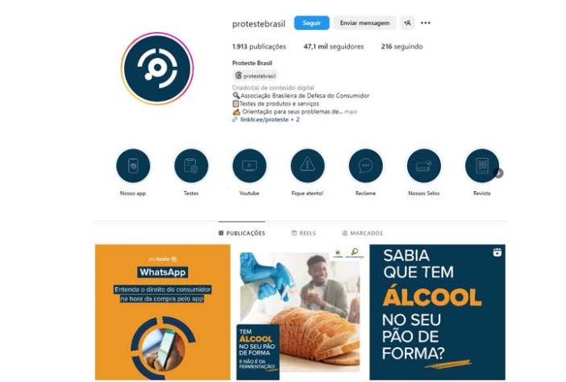This screenshot has height=382, width=566.
Task: Switch to the Reels tab
Action: pyautogui.click(x=304, y=233)
